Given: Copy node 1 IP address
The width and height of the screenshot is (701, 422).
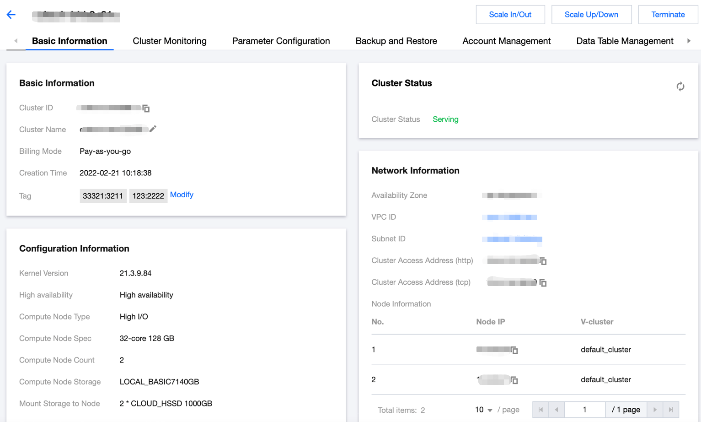Looking at the screenshot, I should [x=514, y=350].
